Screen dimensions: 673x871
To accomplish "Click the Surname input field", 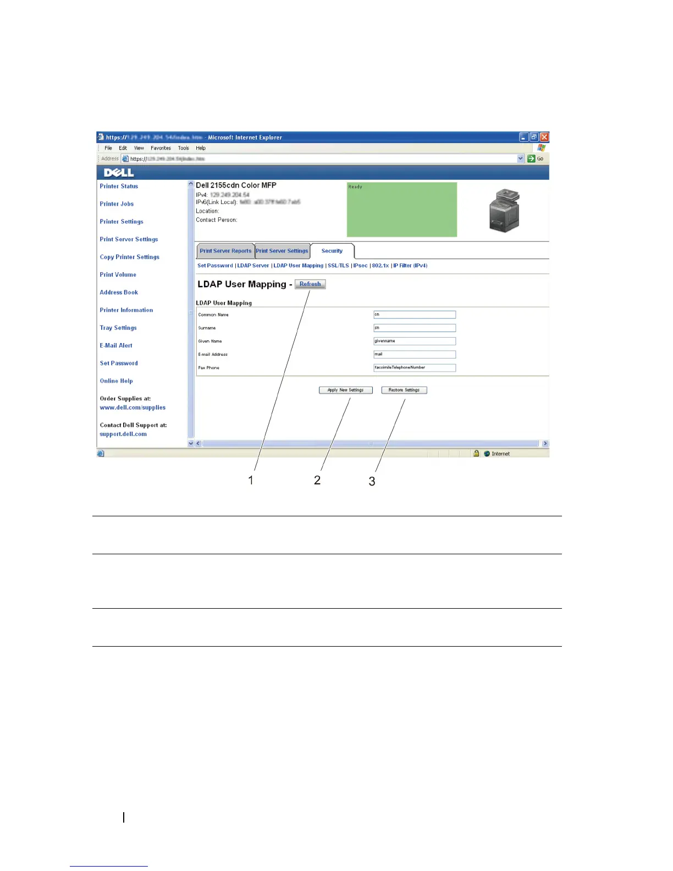I will (415, 328).
